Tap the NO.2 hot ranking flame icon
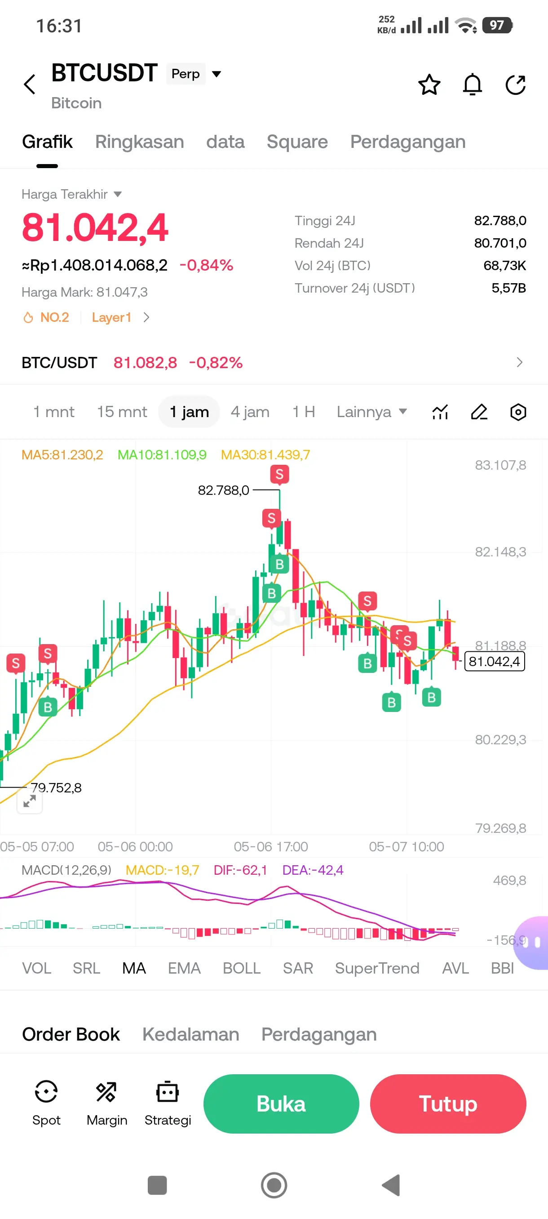This screenshot has height=1219, width=548. 28,317
